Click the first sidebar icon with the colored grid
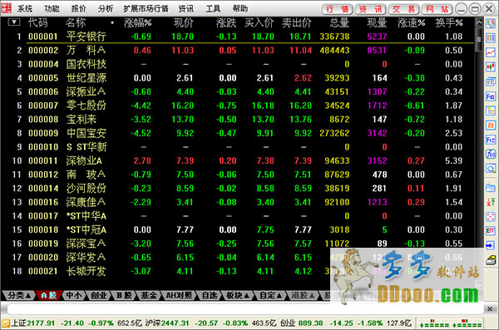The width and height of the screenshot is (499, 330). [x=491, y=23]
